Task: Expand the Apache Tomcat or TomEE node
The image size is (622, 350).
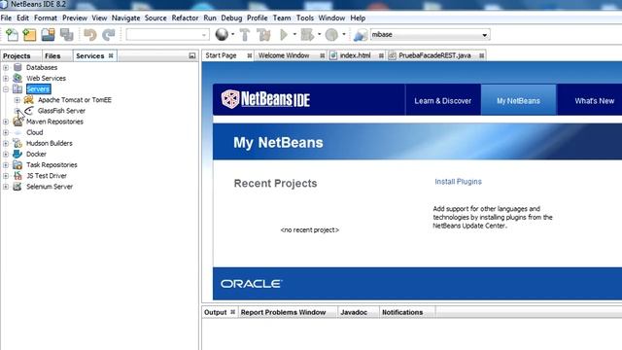Action: point(17,100)
